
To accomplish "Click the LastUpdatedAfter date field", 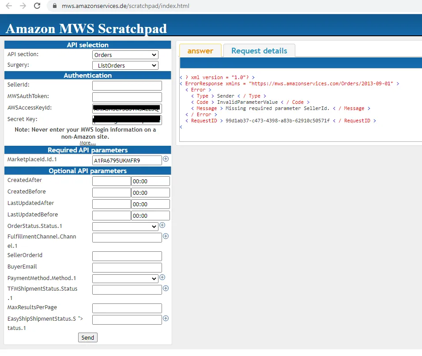I will pos(111,204).
